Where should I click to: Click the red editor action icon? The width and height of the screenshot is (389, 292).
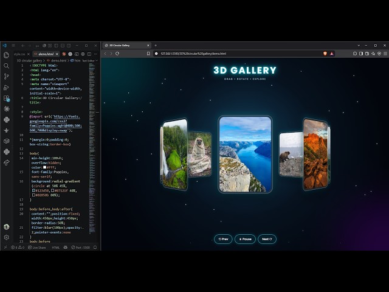[x=64, y=54]
